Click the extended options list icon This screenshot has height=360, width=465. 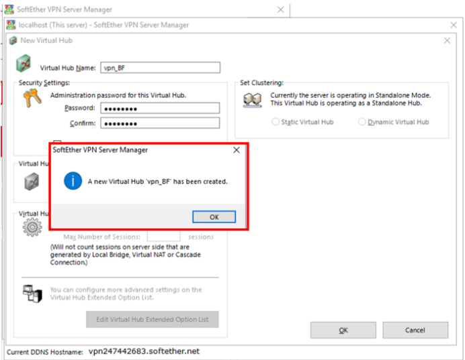32,292
